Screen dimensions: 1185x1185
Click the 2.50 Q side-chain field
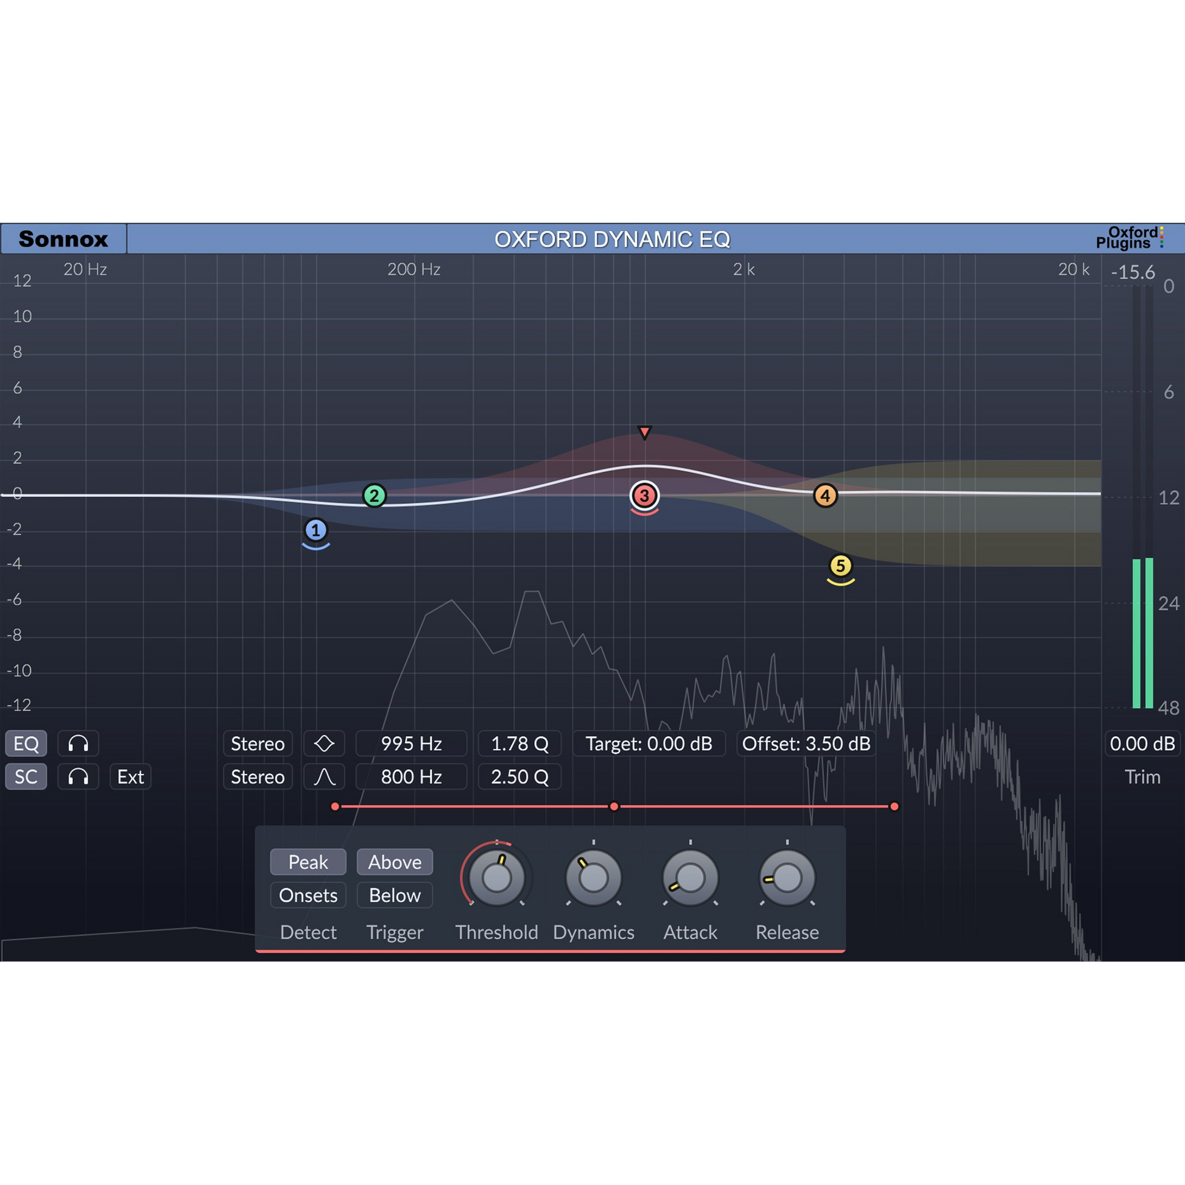[x=519, y=776]
